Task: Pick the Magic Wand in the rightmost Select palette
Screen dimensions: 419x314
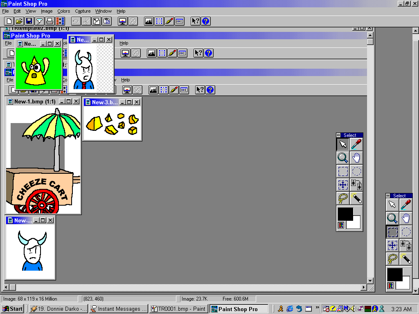Action: click(x=405, y=258)
